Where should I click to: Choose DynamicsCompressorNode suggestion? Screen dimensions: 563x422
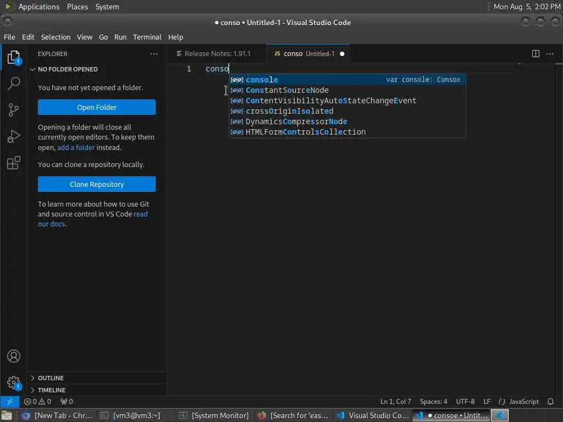point(347,121)
